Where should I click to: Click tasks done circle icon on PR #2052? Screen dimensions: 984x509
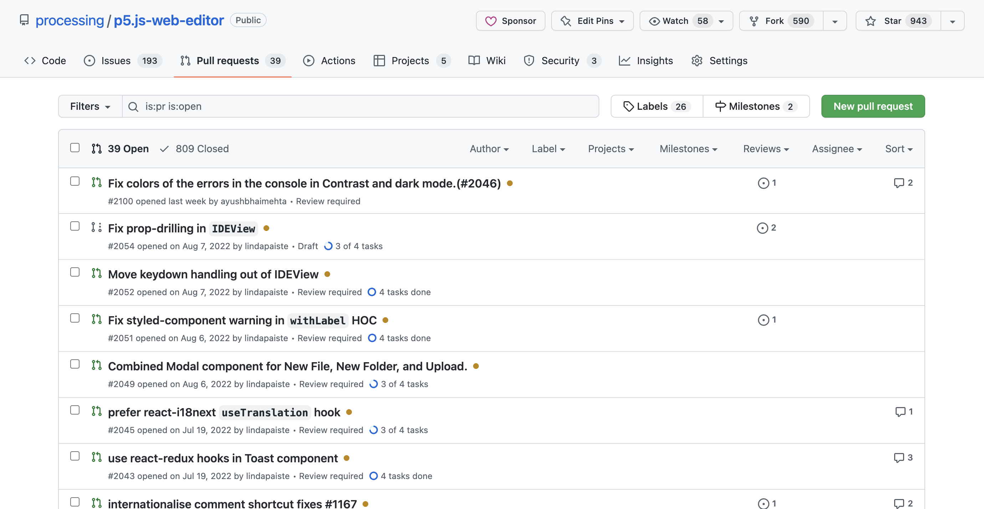[x=371, y=292]
